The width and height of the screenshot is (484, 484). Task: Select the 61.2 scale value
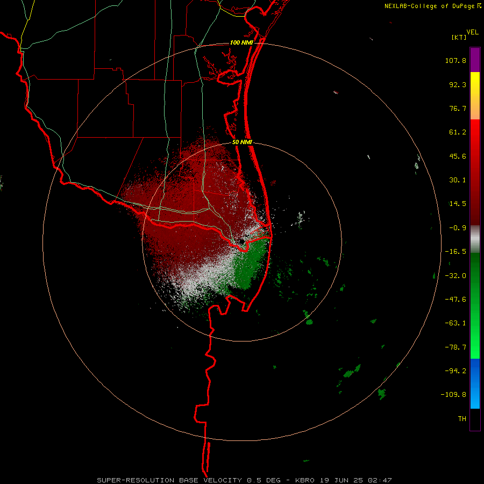click(458, 132)
